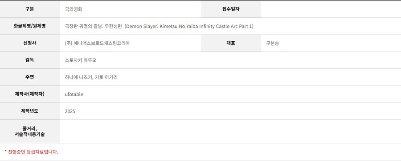The image size is (401, 161).
Task: Click the 한글제명/원제명 label
Action: (x=30, y=26)
